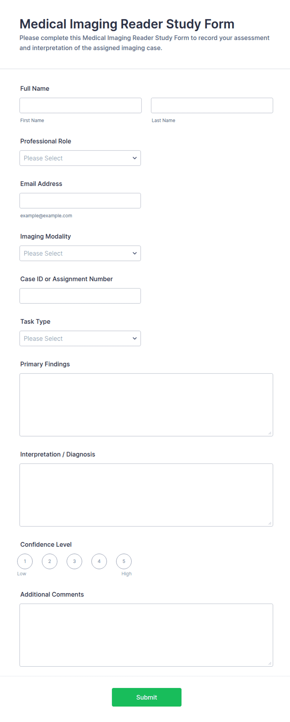Open the Task Type dropdown
290x722 pixels.
pos(80,339)
